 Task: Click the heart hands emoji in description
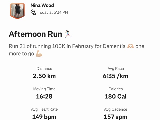pyautogui.click(x=130, y=46)
